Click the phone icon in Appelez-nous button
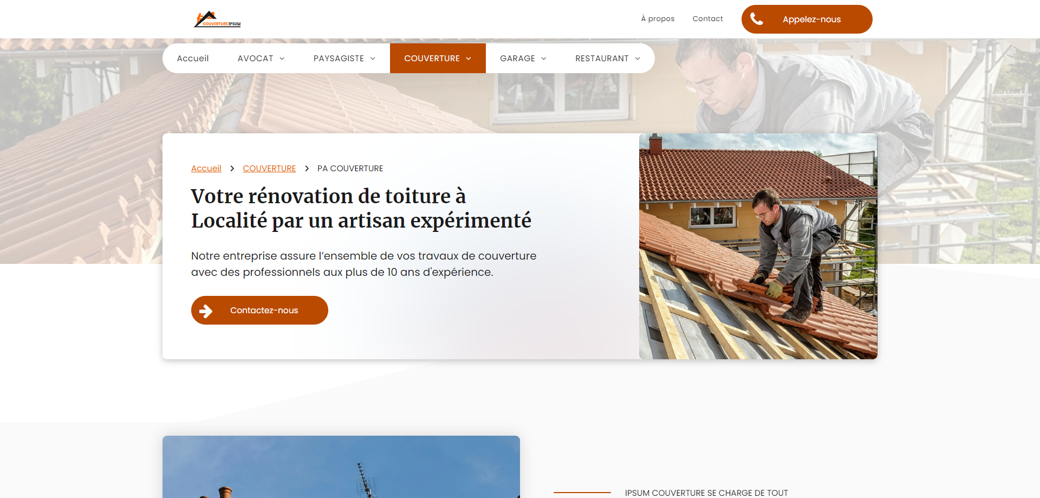This screenshot has width=1040, height=498. click(x=757, y=20)
